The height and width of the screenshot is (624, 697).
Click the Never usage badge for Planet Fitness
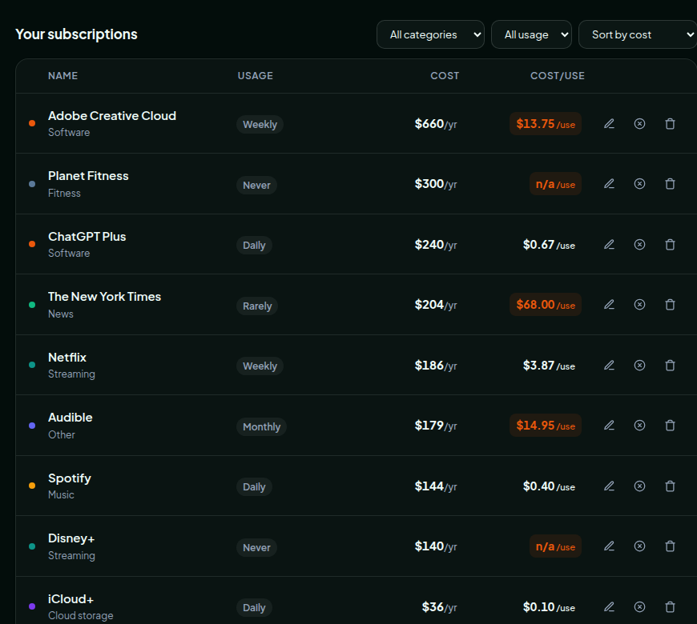pyautogui.click(x=256, y=185)
